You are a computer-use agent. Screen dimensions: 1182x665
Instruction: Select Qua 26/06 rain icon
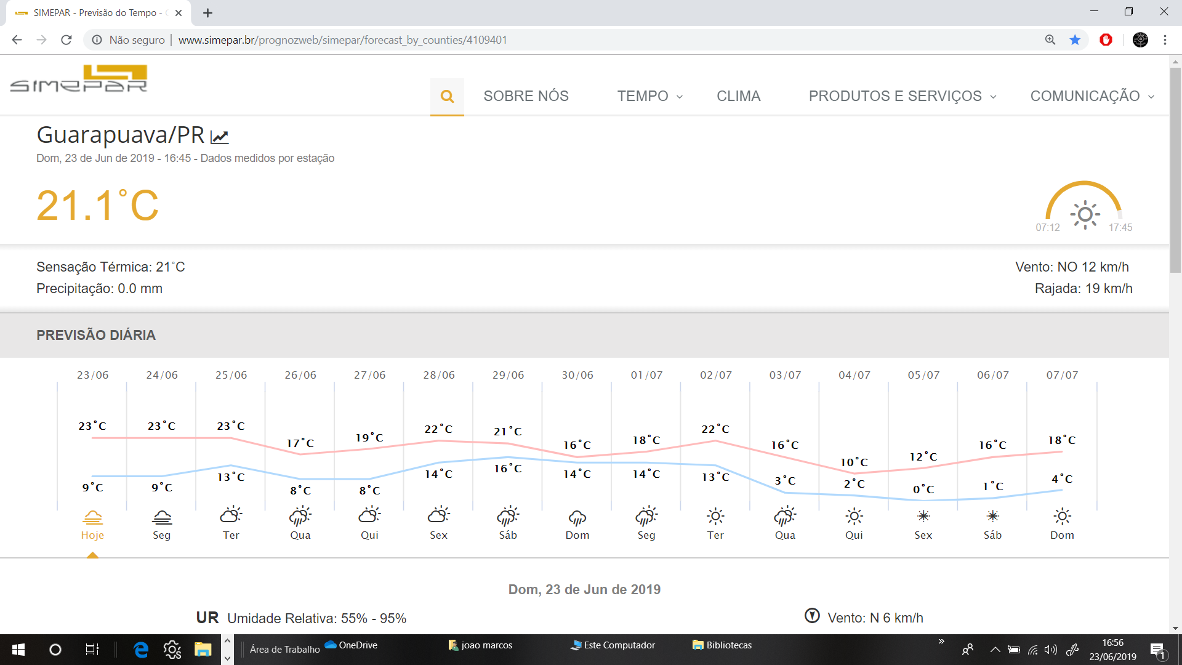point(300,516)
